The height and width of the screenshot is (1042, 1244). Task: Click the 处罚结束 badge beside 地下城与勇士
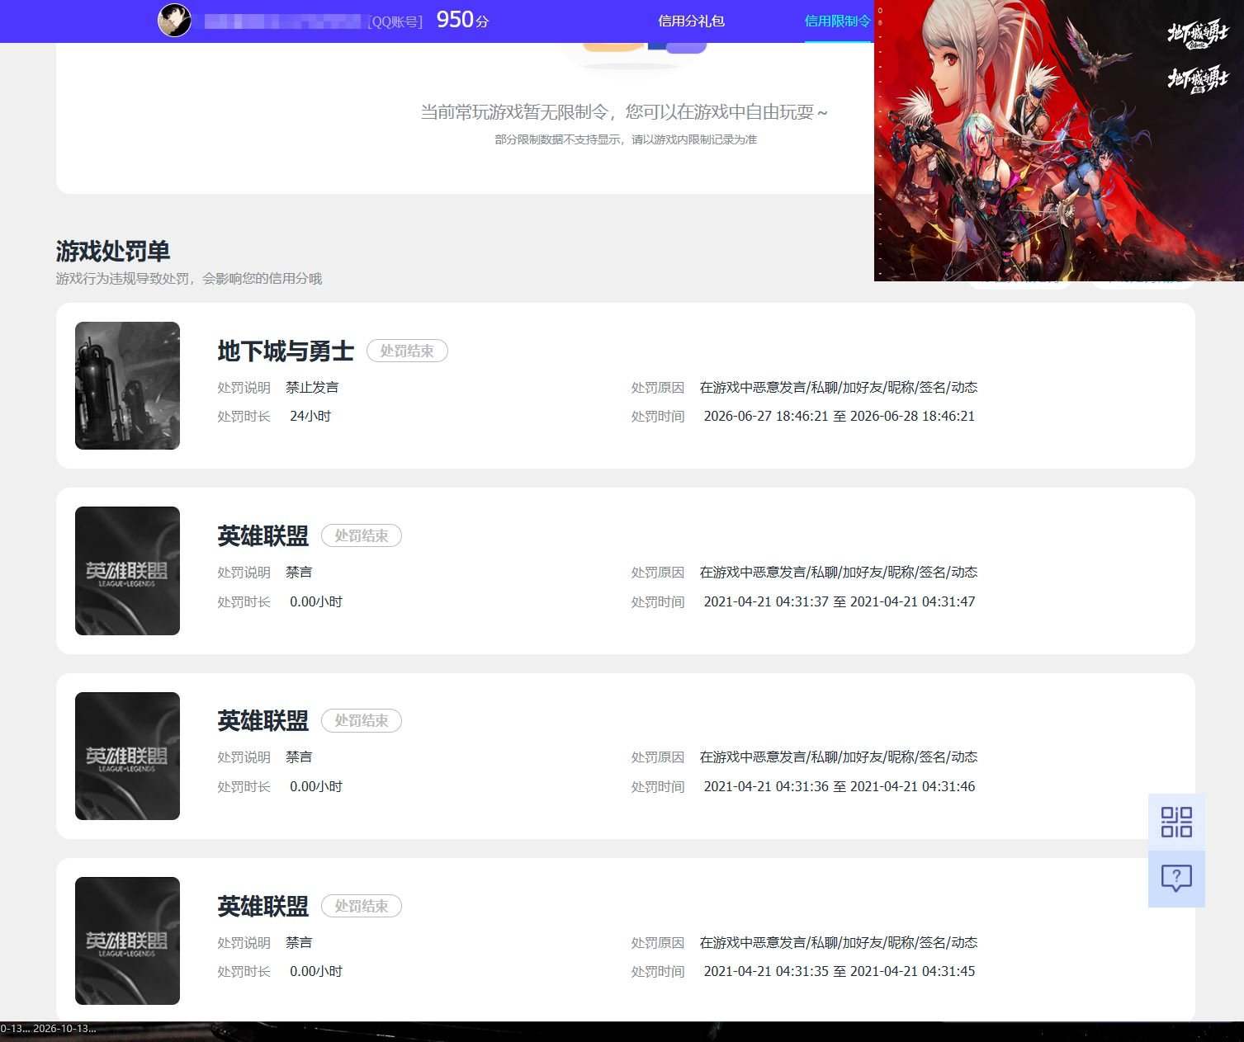tap(407, 351)
